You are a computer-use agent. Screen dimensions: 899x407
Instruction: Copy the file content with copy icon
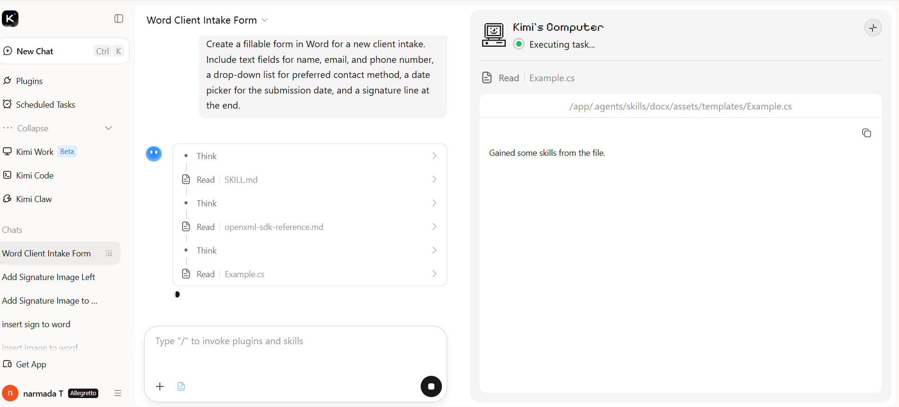point(866,133)
